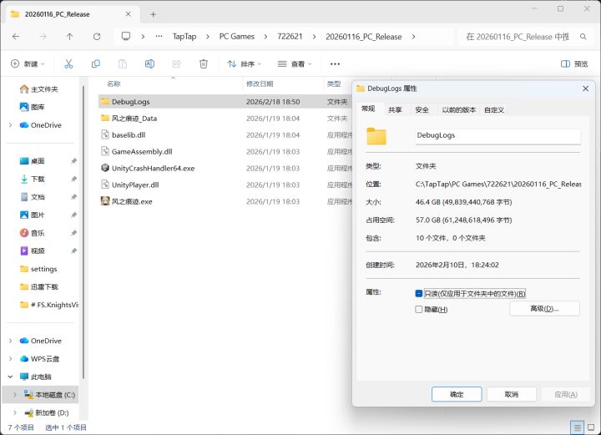Open the 视频 Videos quick access item
The width and height of the screenshot is (601, 435).
coord(33,250)
